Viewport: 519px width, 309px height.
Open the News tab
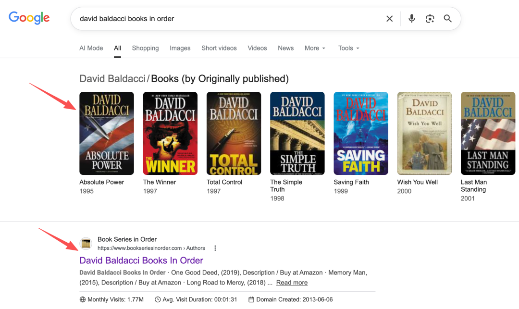pyautogui.click(x=285, y=48)
